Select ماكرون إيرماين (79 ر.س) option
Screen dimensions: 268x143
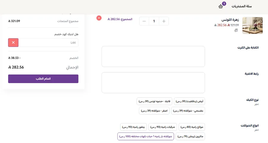(x=190, y=137)
